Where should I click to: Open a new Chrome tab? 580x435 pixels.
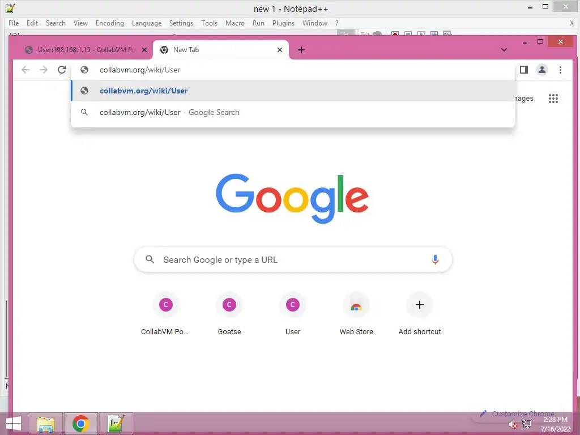301,50
